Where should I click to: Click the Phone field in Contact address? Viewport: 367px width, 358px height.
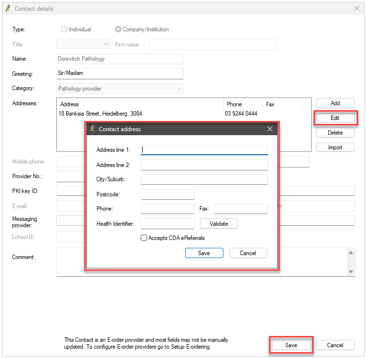pos(168,209)
